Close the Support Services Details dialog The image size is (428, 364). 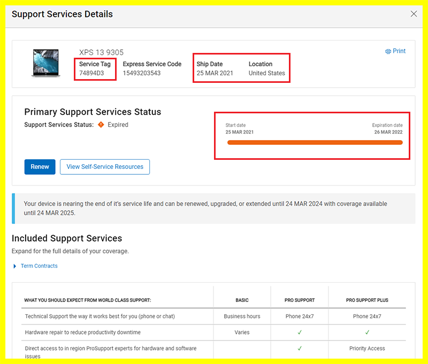pos(414,14)
